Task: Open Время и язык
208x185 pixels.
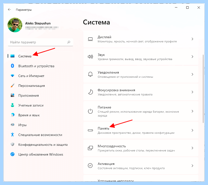Action: (40, 115)
